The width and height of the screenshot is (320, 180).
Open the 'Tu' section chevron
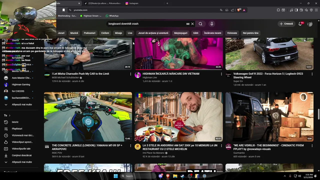pos(10,115)
